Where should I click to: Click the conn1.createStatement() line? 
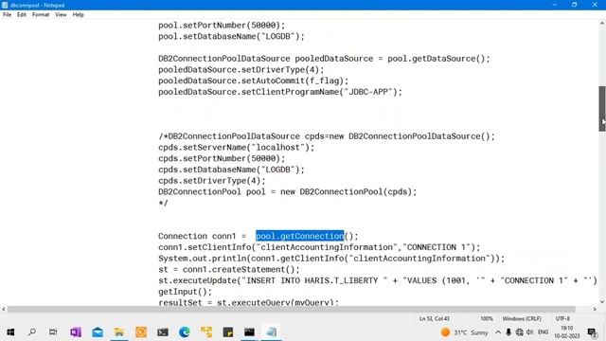tap(229, 269)
